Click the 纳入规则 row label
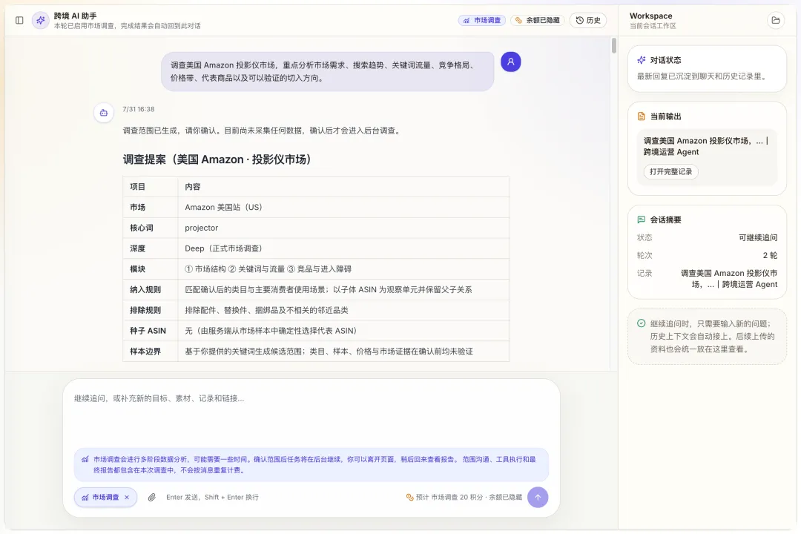Screen dimensions: 801x534 pos(145,290)
